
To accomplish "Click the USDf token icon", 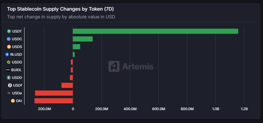I will 10,85.
